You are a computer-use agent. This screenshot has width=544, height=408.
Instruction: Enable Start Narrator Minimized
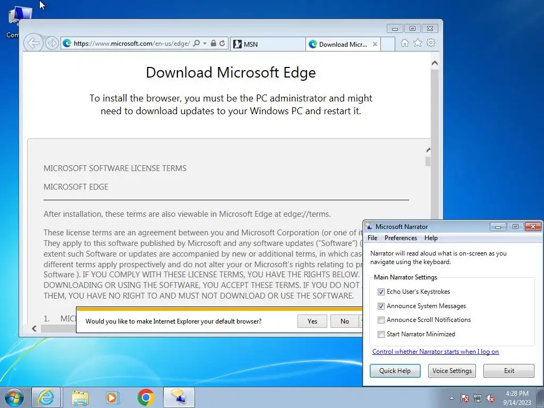[381, 334]
